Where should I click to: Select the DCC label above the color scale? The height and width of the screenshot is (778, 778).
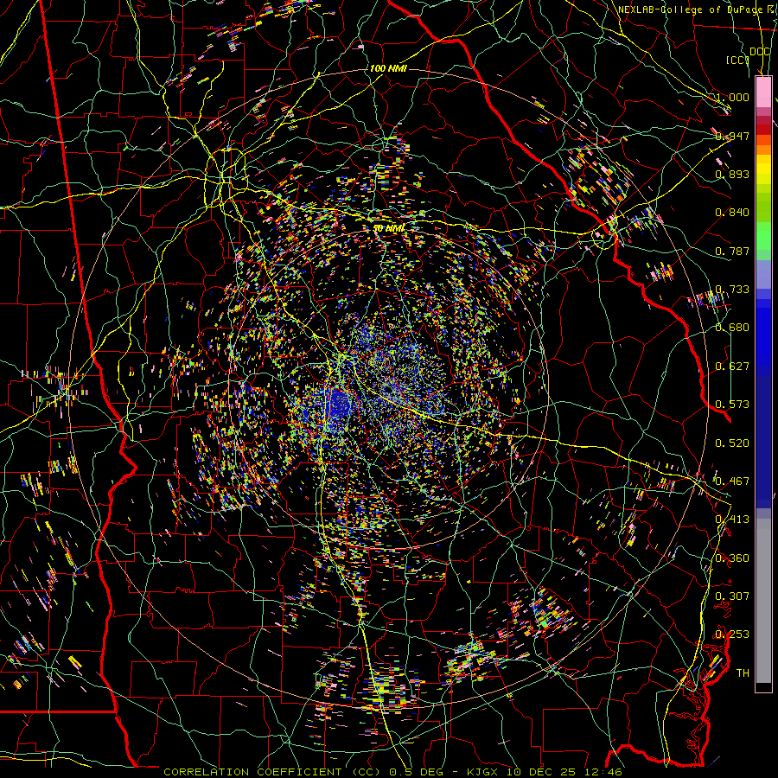tap(759, 52)
